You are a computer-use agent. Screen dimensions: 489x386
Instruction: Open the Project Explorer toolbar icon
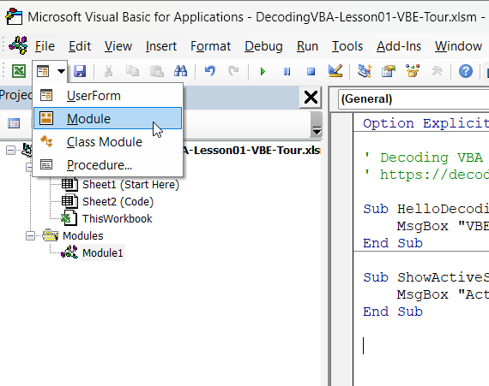[x=364, y=71]
